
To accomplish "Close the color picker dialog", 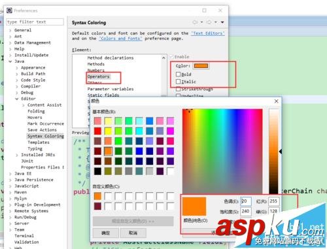I will (276, 101).
